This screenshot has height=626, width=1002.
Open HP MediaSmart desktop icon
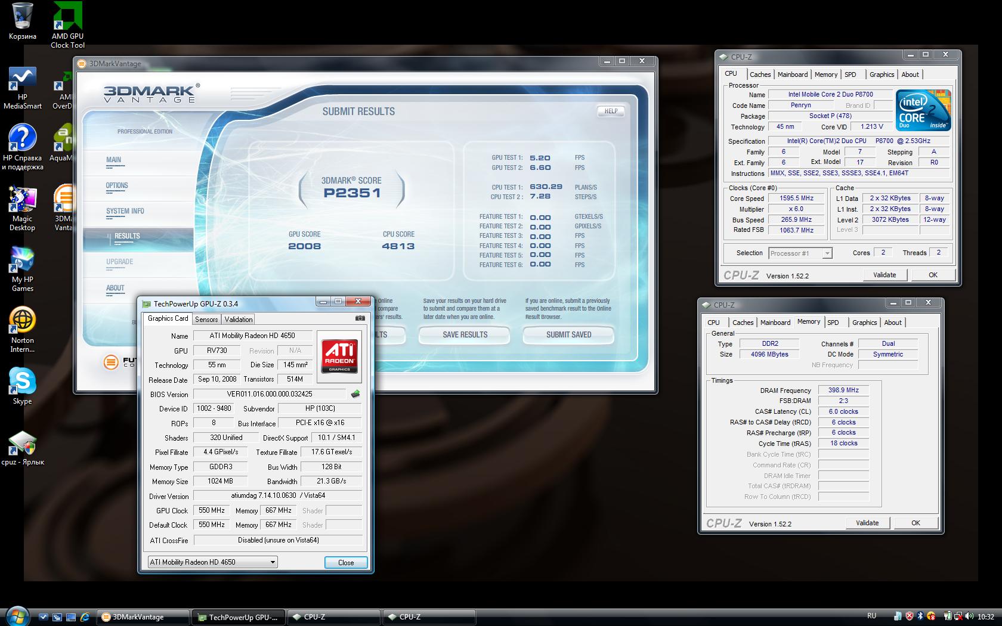pos(23,88)
